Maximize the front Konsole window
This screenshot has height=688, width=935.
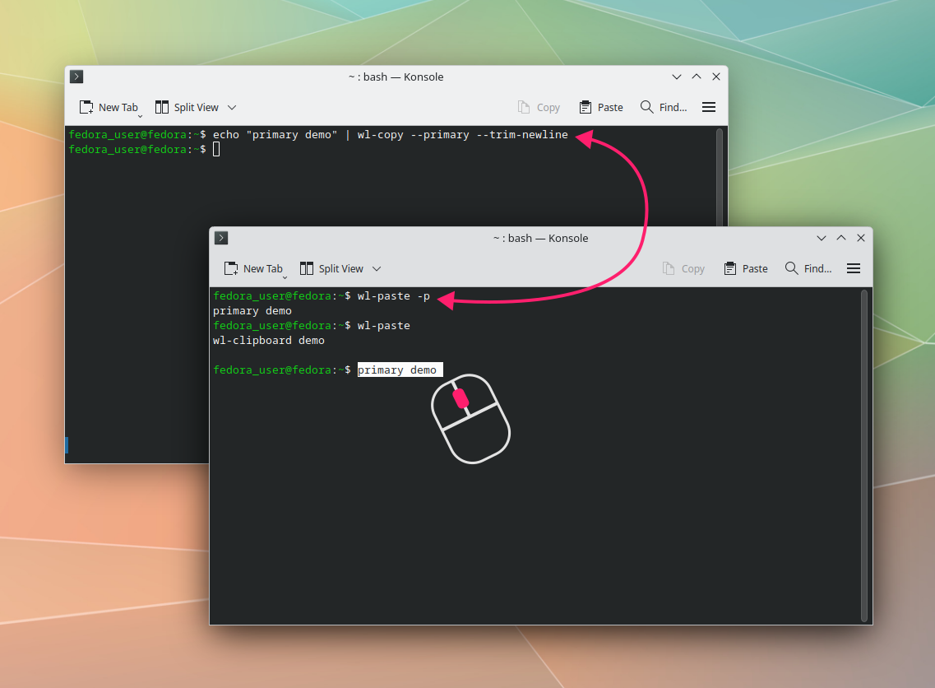(841, 238)
